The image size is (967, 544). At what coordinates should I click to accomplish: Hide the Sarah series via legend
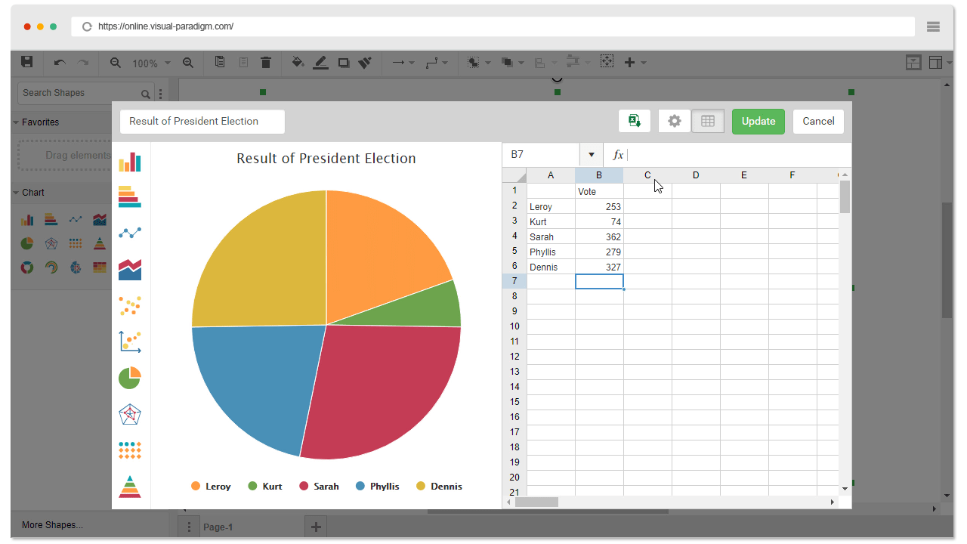[x=320, y=487]
